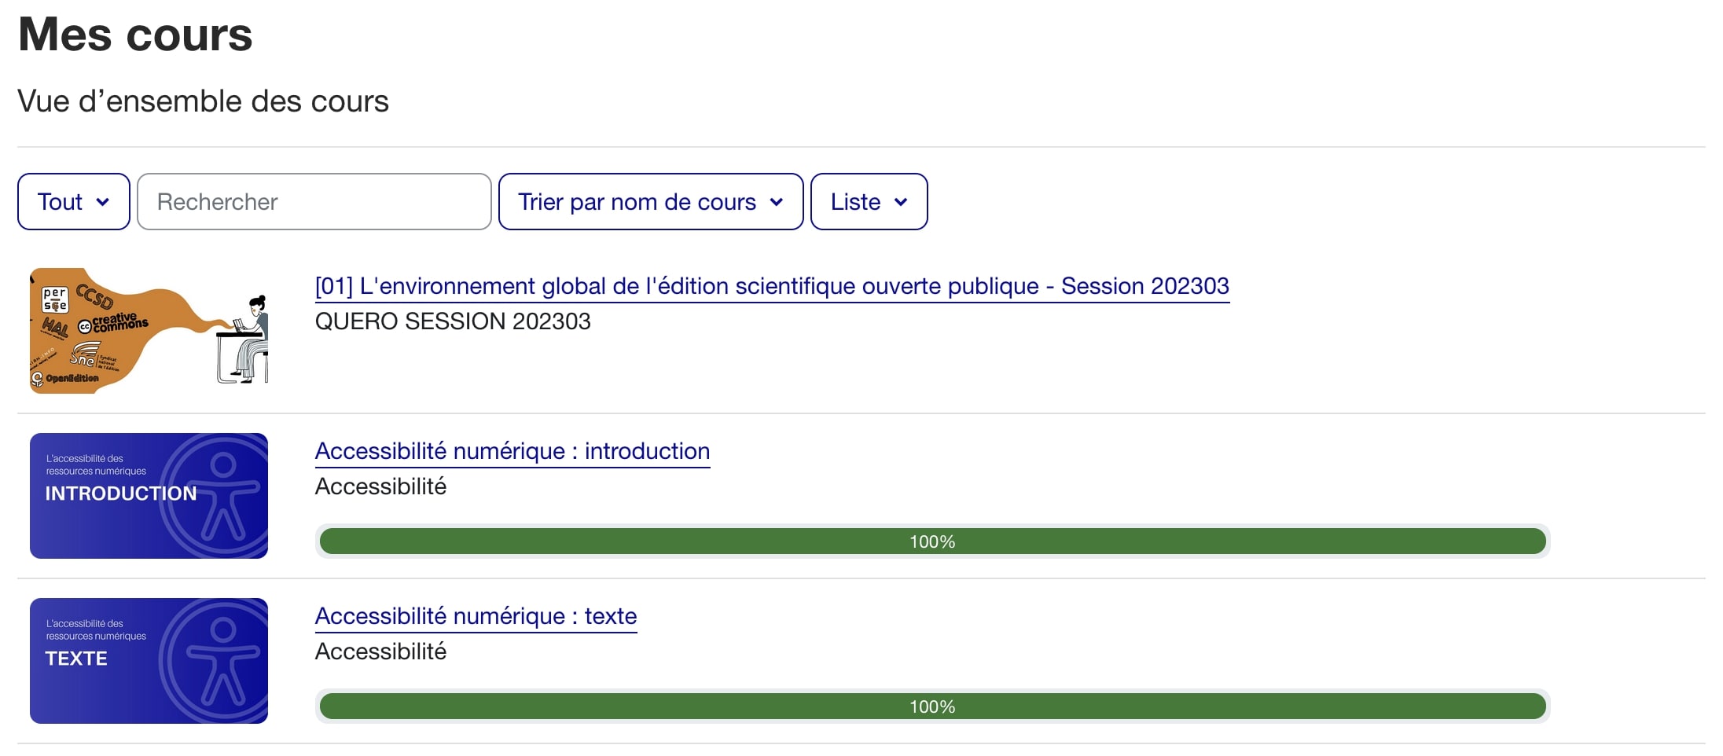Click the CCSD logo in the QUERO course image
The height and width of the screenshot is (756, 1723).
pos(94,298)
